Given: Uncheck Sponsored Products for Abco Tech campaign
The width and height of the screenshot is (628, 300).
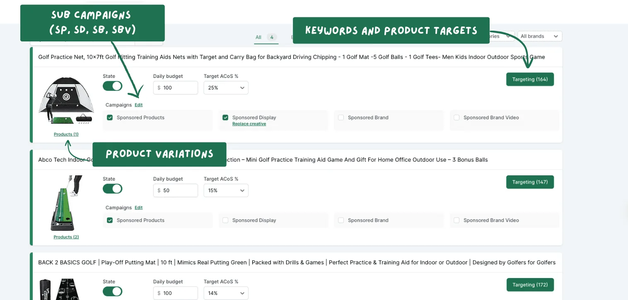Looking at the screenshot, I should click(110, 220).
